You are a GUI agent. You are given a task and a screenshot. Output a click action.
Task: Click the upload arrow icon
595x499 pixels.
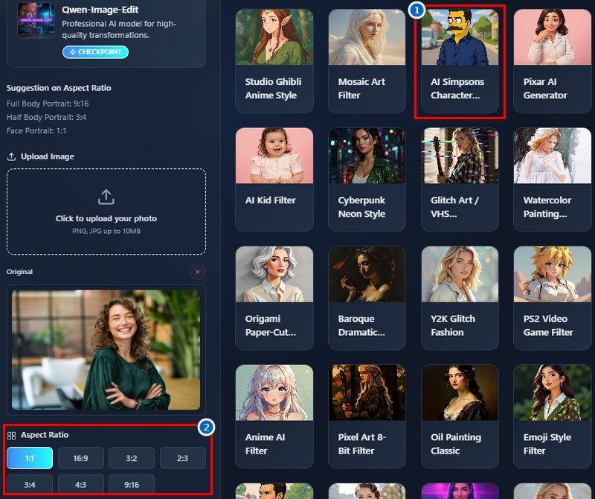(x=106, y=197)
